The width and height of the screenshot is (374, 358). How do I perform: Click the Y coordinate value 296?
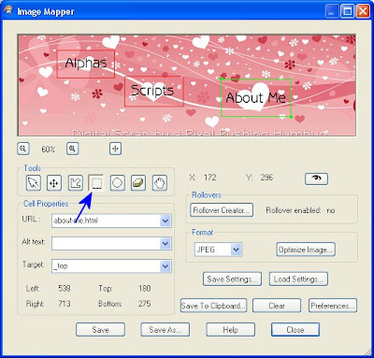[x=266, y=178]
